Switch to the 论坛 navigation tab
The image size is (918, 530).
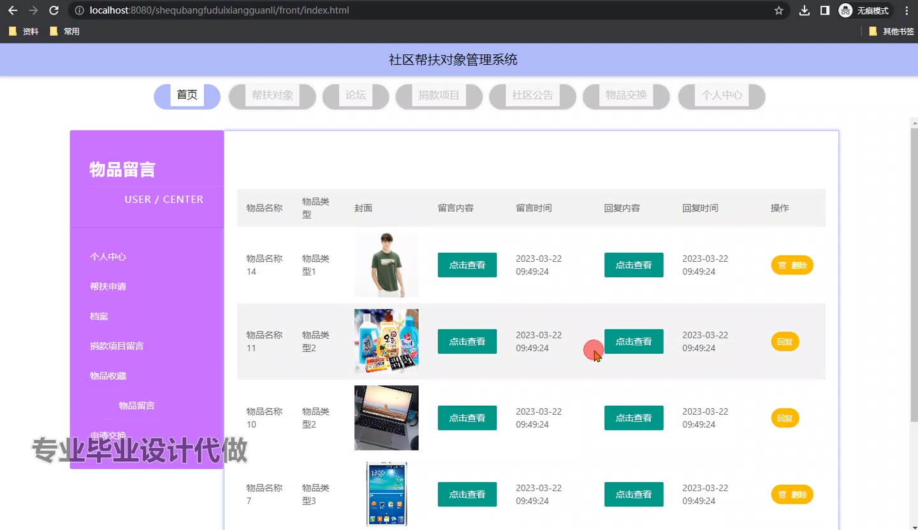tap(356, 96)
